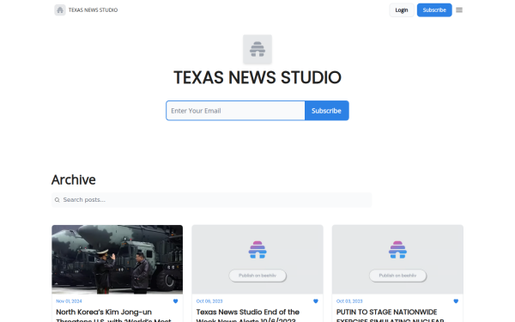Click the Nov 01, 2024 date
The image size is (515, 322).
coord(69,301)
